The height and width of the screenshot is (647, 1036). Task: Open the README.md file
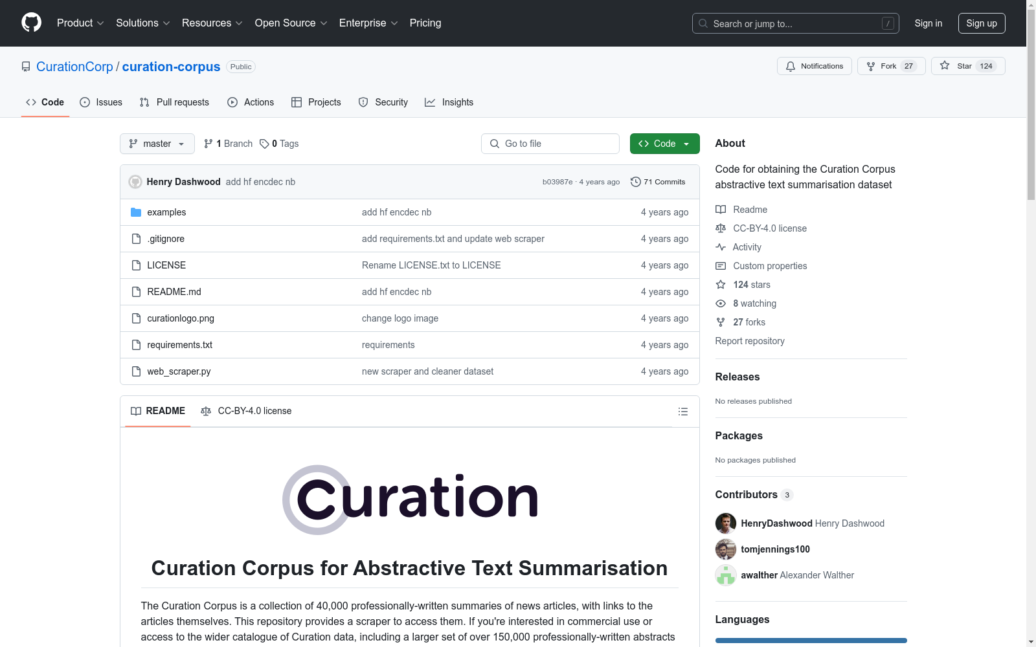click(174, 292)
